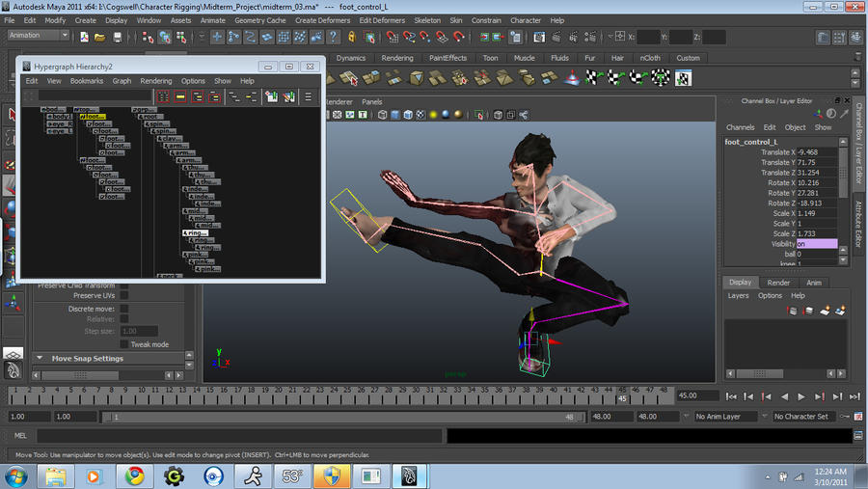Click the New Scene icon in status line
Image resolution: width=868 pixels, height=489 pixels.
(84, 37)
